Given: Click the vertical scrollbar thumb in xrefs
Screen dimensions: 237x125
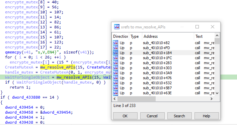Looking at the screenshot, I should 217,41.
